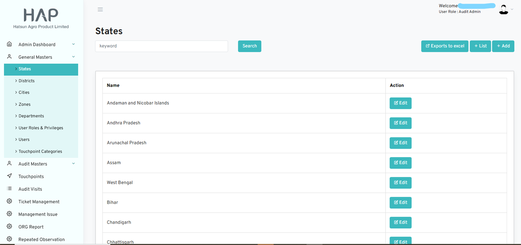
Task: Click the Audit Masters person icon
Action: pos(10,164)
